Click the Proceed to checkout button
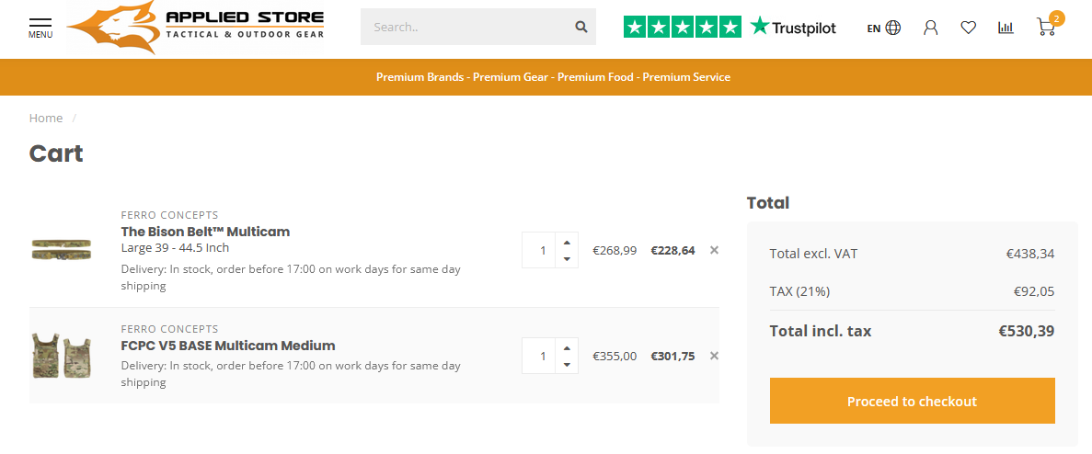This screenshot has width=1092, height=454. (913, 401)
